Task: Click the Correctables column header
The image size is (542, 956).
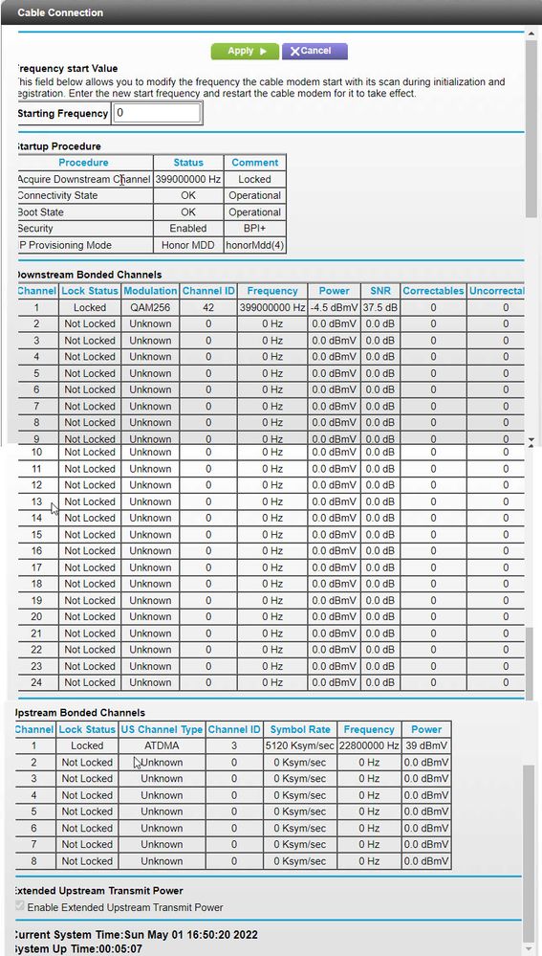Action: coord(433,291)
